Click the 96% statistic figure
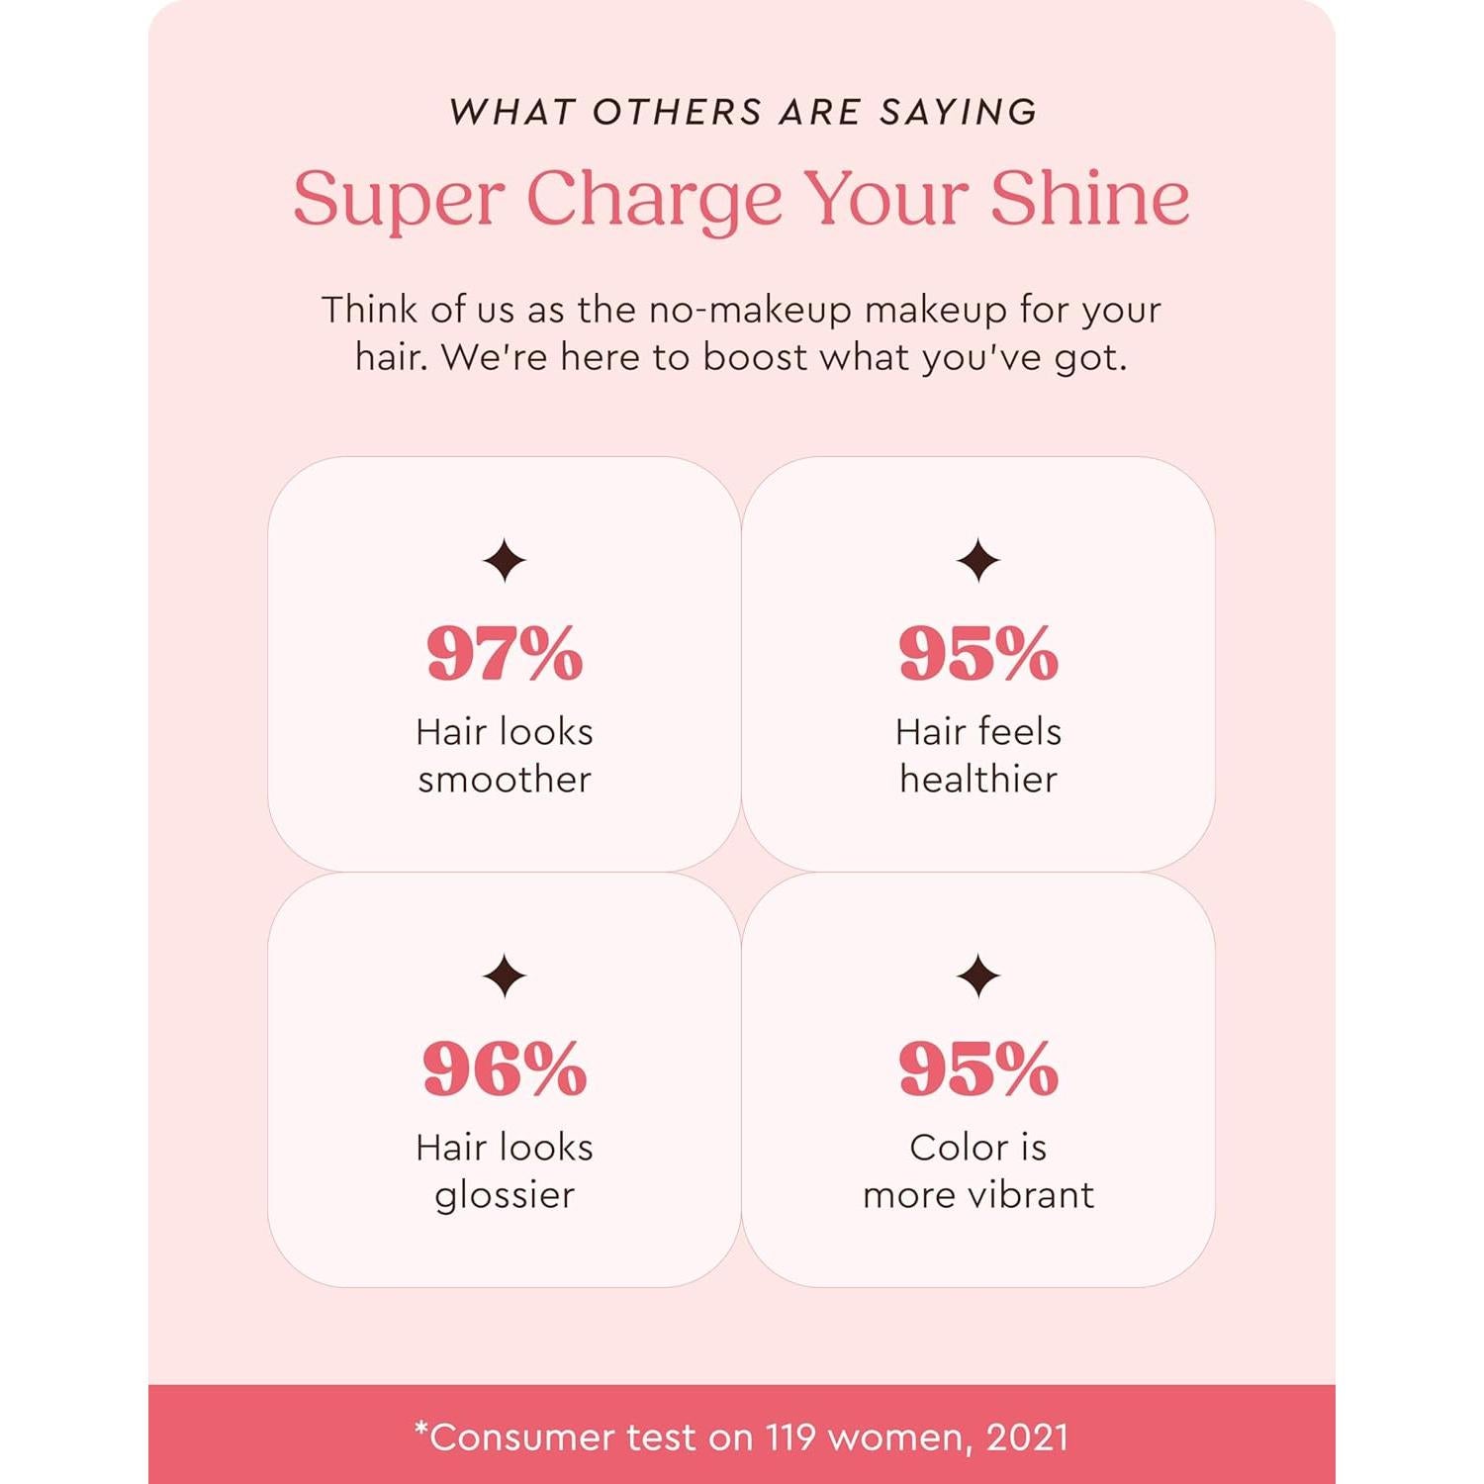1484x1484 pixels. pos(505,1069)
